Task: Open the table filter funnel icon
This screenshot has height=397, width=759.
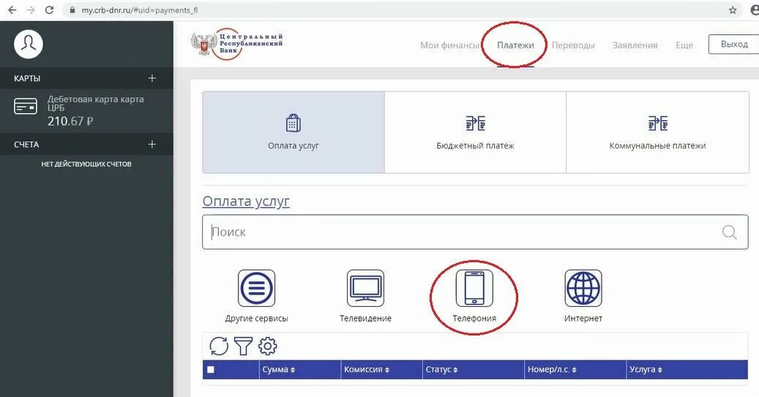Action: [243, 346]
